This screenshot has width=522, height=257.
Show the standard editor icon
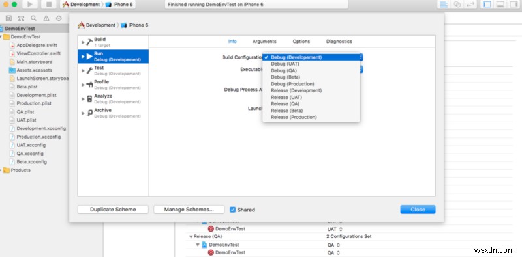444,5
